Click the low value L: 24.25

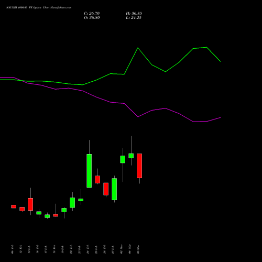pyautogui.click(x=134, y=18)
